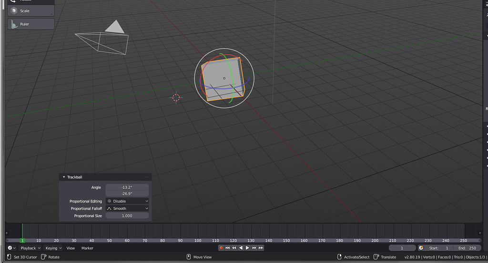
Task: Toggle the preview range clock icon
Action: point(421,248)
